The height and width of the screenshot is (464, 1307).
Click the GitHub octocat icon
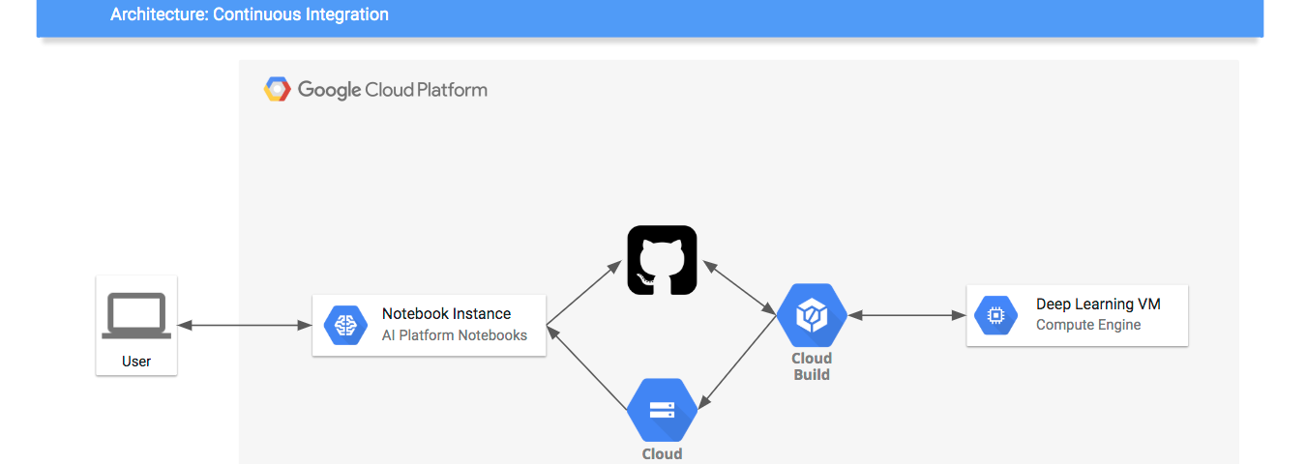click(662, 260)
